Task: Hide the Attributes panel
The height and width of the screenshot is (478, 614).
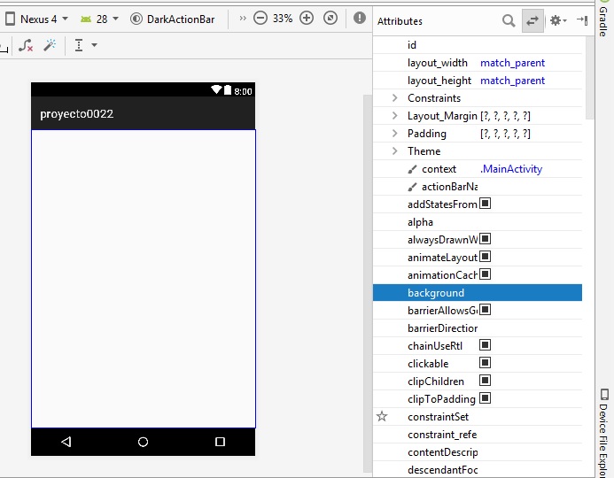Action: click(x=581, y=20)
